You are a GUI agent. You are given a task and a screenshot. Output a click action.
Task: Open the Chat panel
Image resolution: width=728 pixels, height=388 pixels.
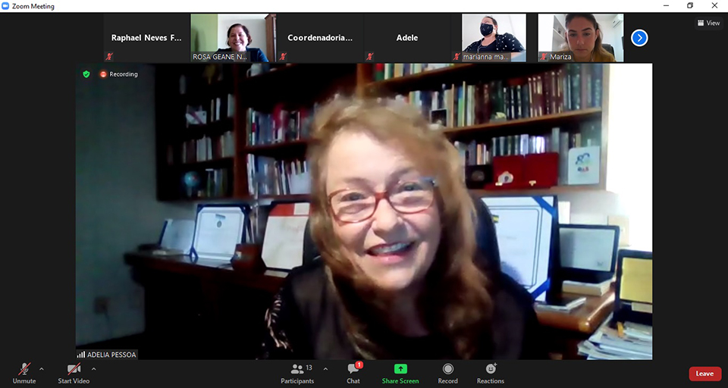353,372
